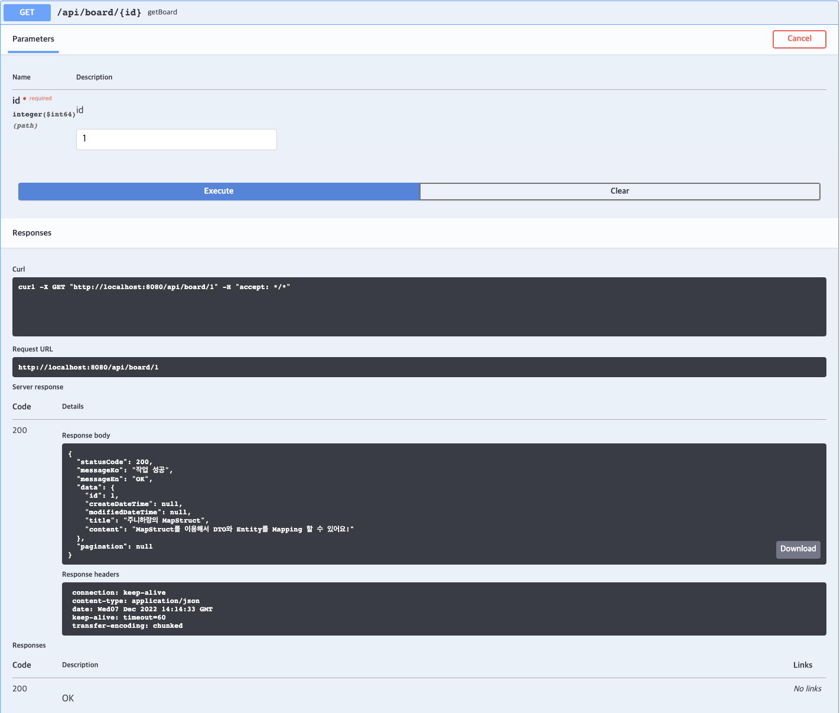The image size is (840, 713).
Task: Click the Clear button
Action: pos(620,192)
